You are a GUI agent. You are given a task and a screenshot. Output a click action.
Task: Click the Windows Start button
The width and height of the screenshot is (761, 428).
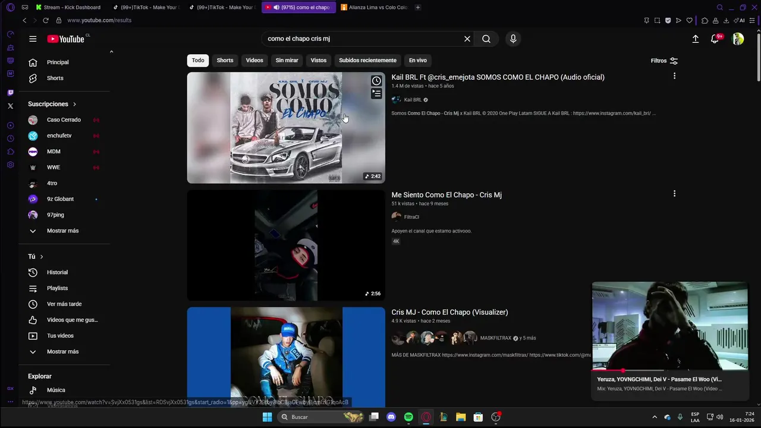click(267, 417)
